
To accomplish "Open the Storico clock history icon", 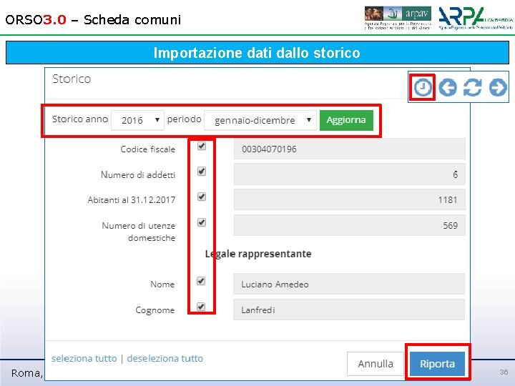I will 423,87.
